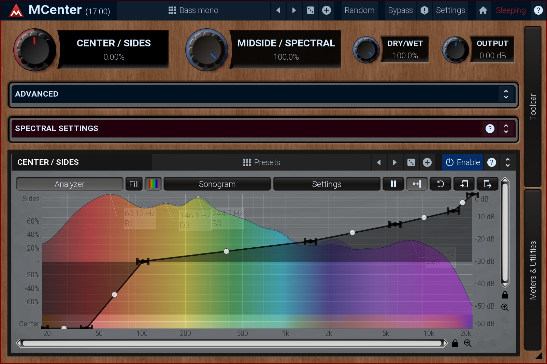Pause the analyzer display

(393, 184)
